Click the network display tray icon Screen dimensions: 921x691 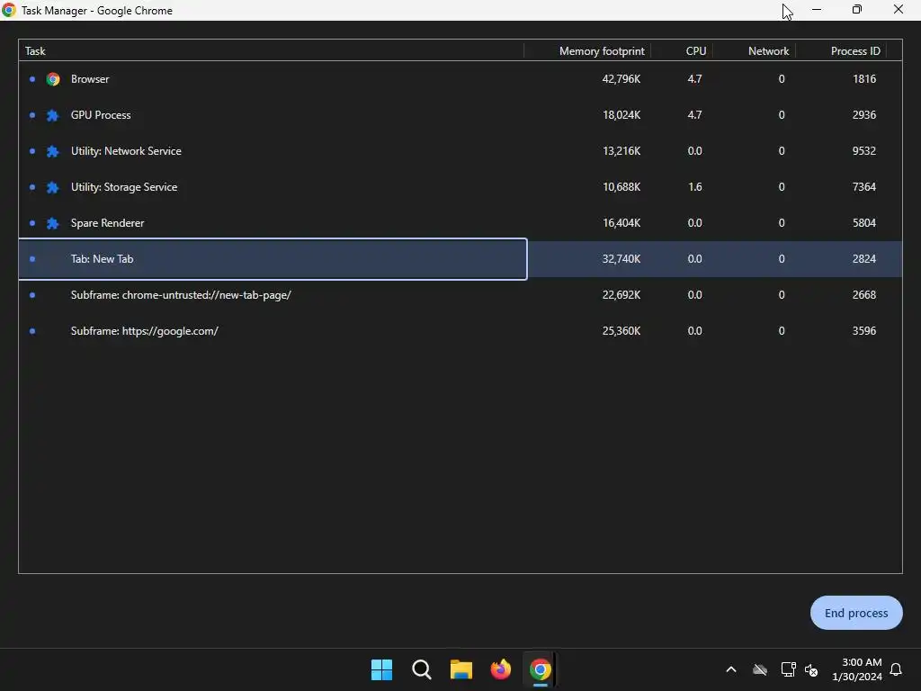coord(788,669)
